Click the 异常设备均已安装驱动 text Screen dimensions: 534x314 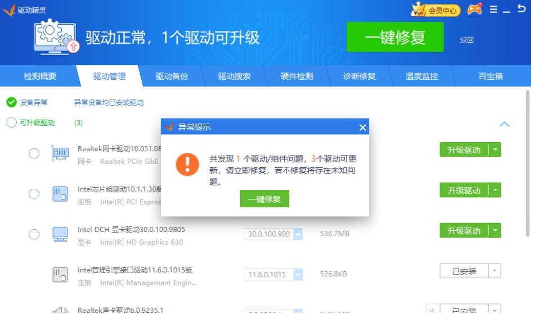point(109,102)
